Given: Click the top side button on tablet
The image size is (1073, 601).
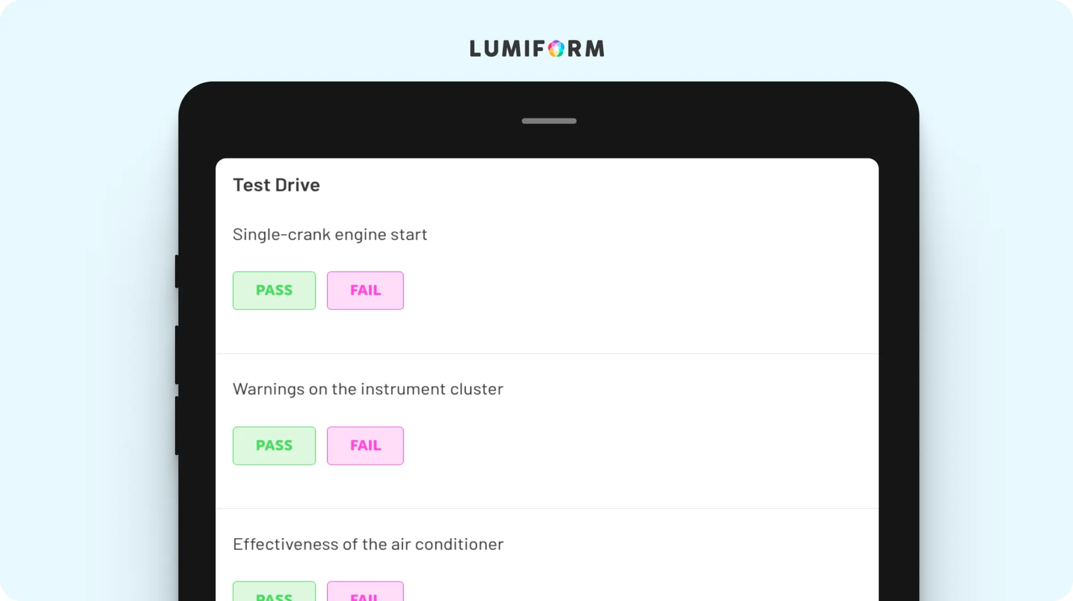Looking at the screenshot, I should click(x=177, y=271).
